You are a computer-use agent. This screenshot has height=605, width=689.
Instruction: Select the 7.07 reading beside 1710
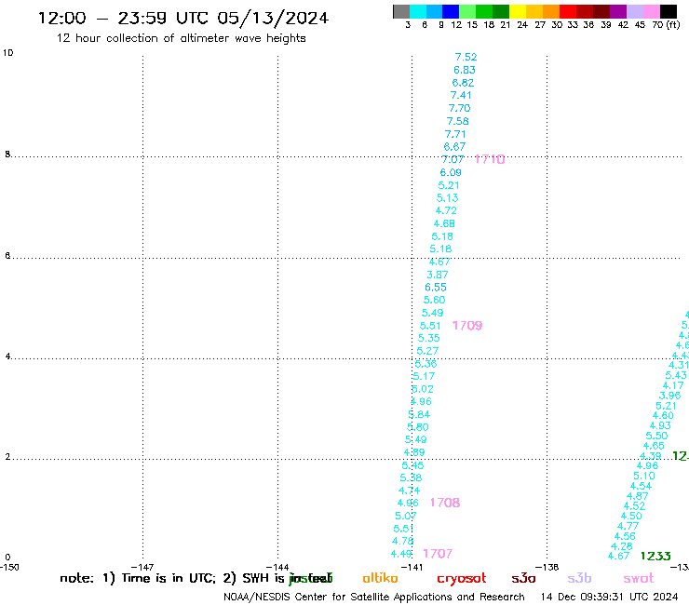tap(453, 159)
